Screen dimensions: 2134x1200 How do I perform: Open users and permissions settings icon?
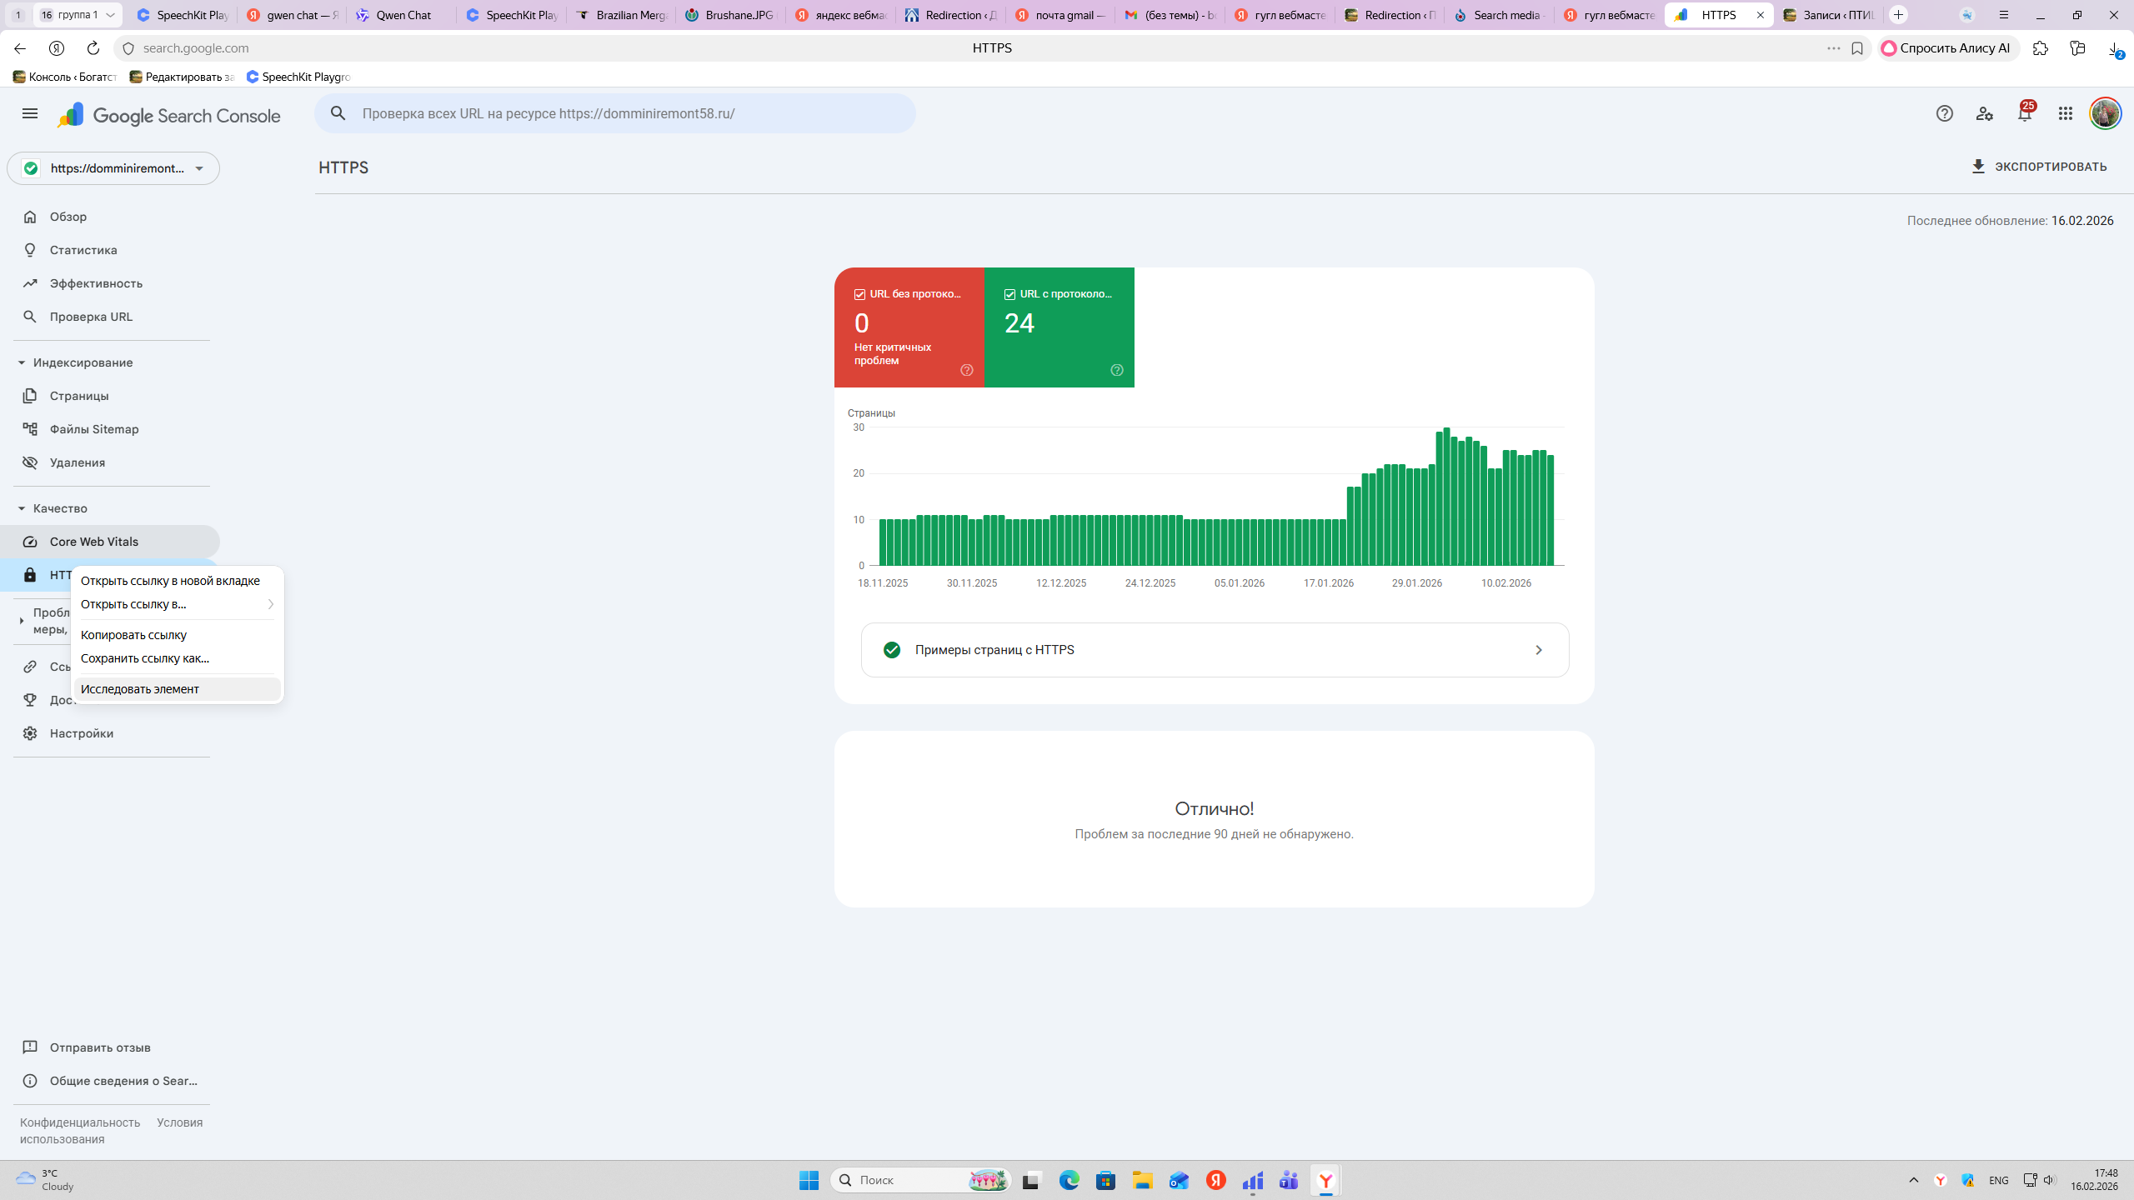(1984, 113)
